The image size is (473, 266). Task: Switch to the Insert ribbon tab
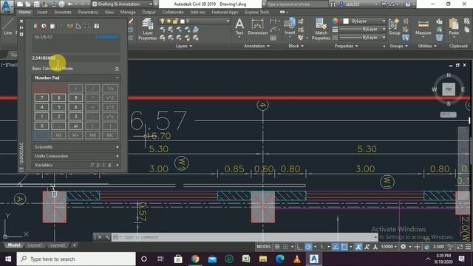click(42, 12)
